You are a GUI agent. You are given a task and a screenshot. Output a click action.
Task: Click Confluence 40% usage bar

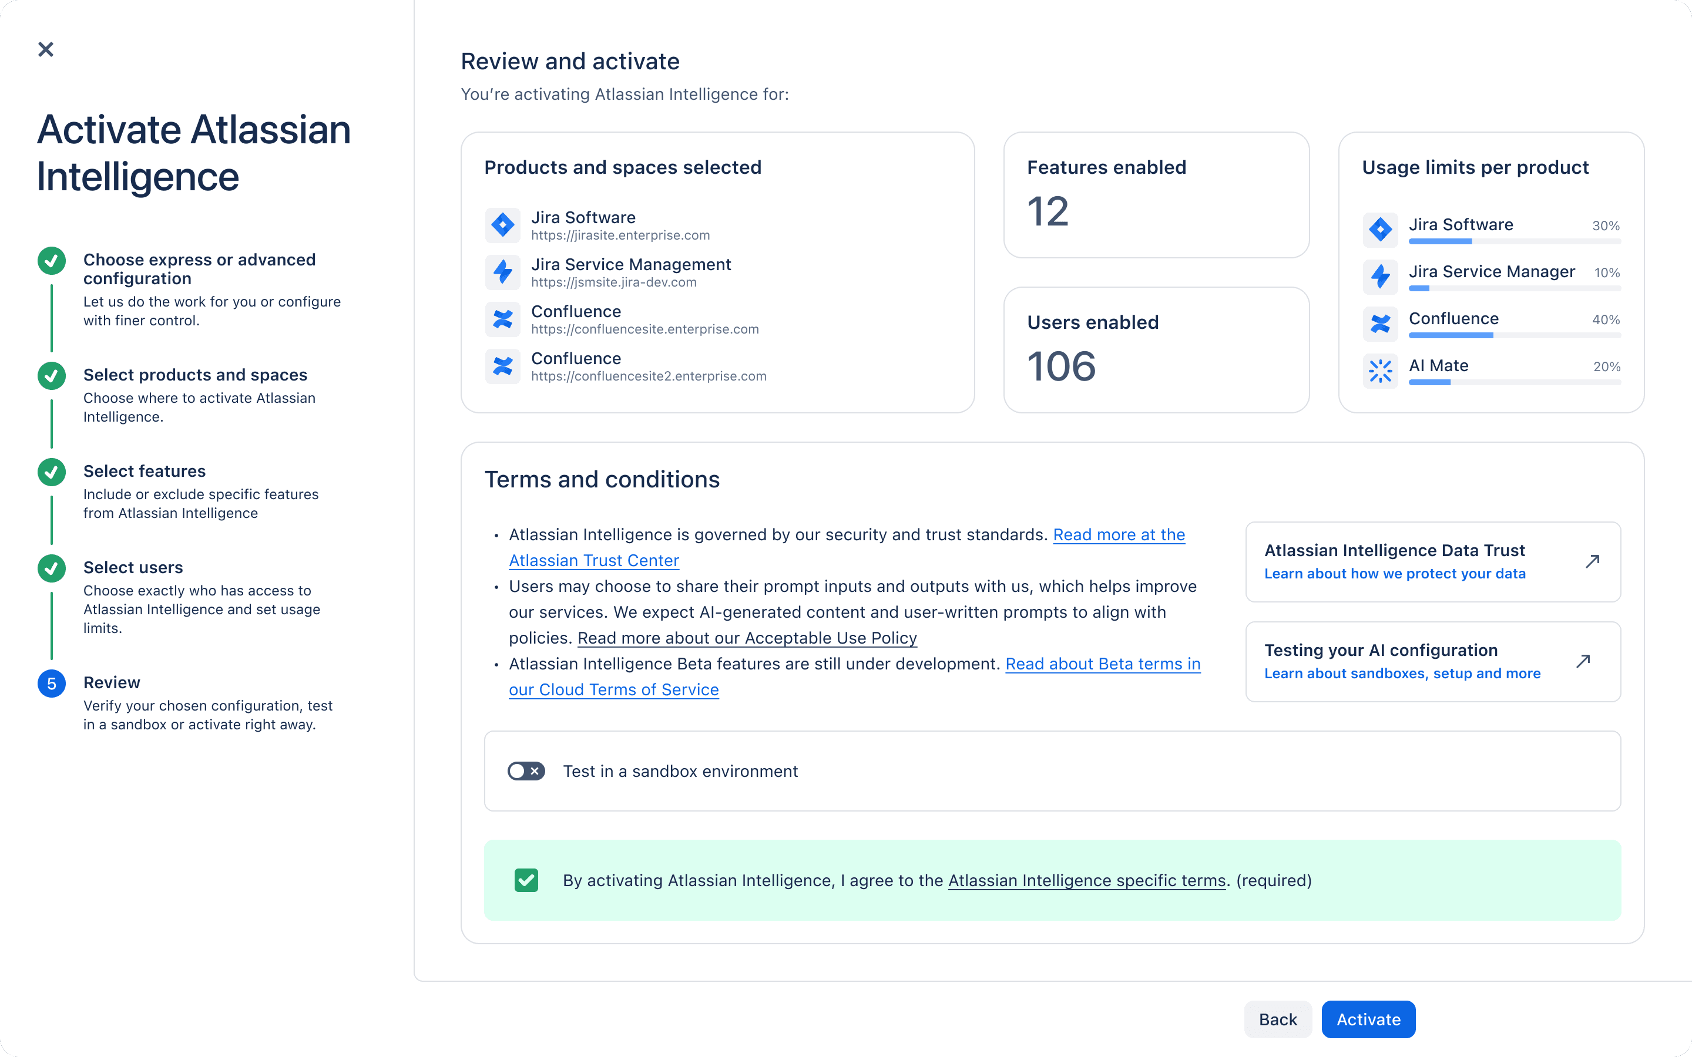tap(1515, 335)
